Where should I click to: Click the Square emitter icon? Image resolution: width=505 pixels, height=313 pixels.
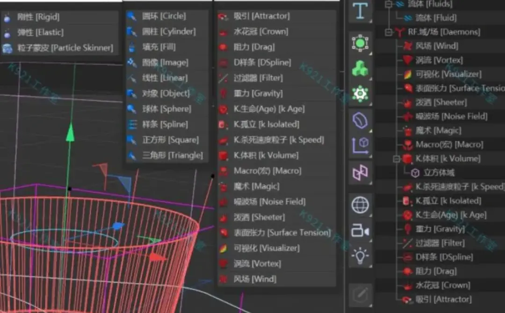click(132, 139)
